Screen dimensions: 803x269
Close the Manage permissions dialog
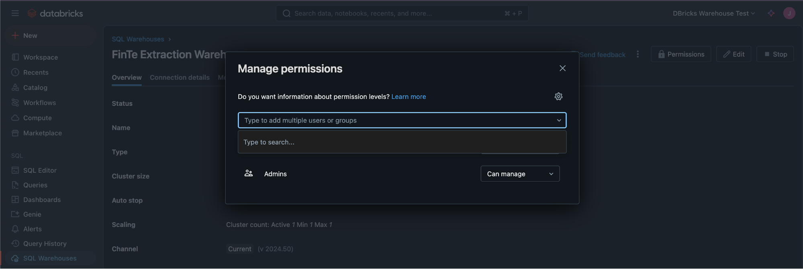click(x=562, y=69)
